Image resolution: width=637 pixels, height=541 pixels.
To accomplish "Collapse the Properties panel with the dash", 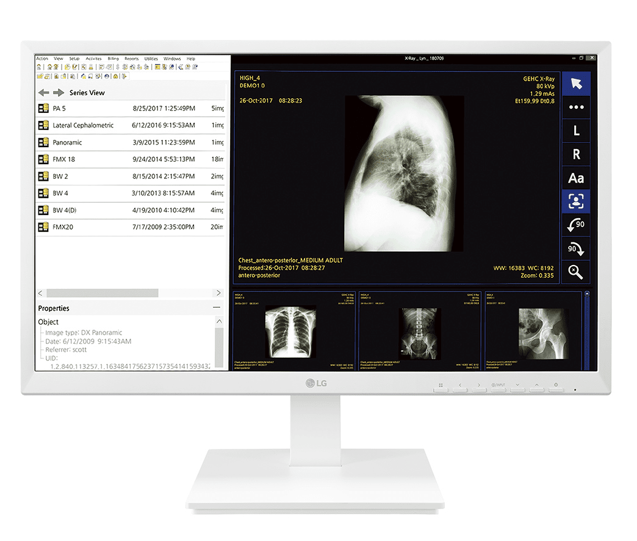I will [217, 308].
